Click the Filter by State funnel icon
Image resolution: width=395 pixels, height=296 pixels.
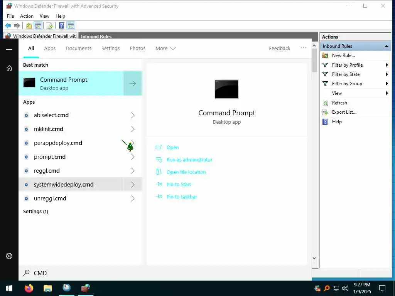325,74
